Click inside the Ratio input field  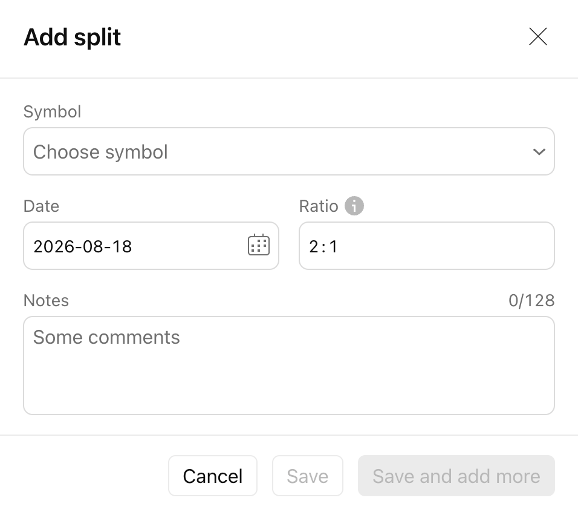(427, 246)
